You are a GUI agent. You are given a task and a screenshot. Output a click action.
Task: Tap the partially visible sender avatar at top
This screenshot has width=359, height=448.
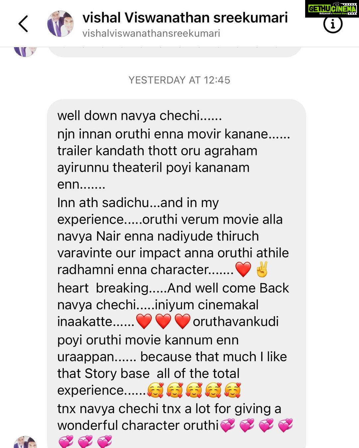(25, 52)
